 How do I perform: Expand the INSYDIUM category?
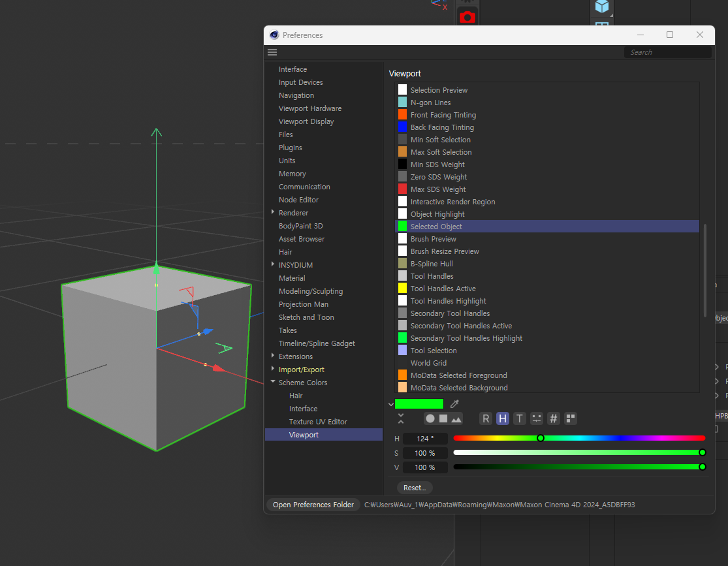pyautogui.click(x=272, y=264)
